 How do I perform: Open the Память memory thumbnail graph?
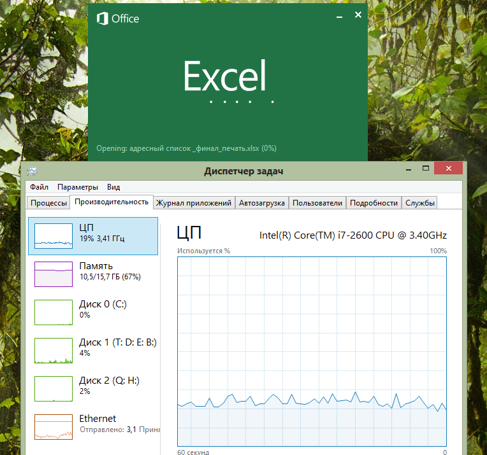point(54,274)
